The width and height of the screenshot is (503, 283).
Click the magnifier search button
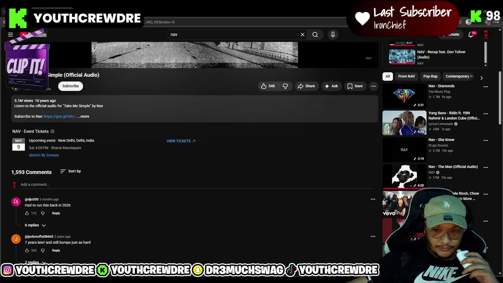(x=315, y=35)
